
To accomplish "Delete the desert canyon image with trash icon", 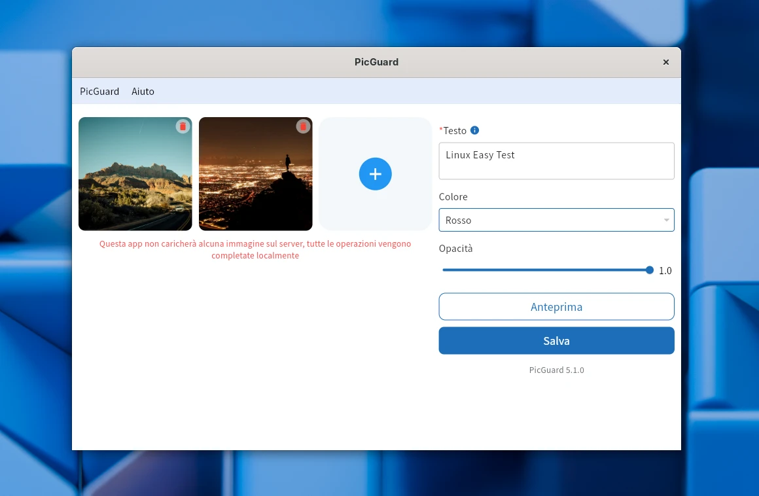I will tap(183, 126).
